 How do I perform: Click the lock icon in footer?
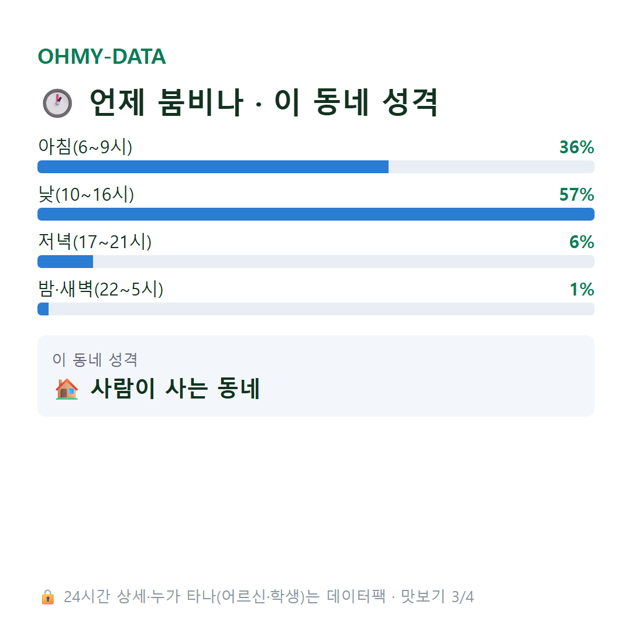click(47, 596)
